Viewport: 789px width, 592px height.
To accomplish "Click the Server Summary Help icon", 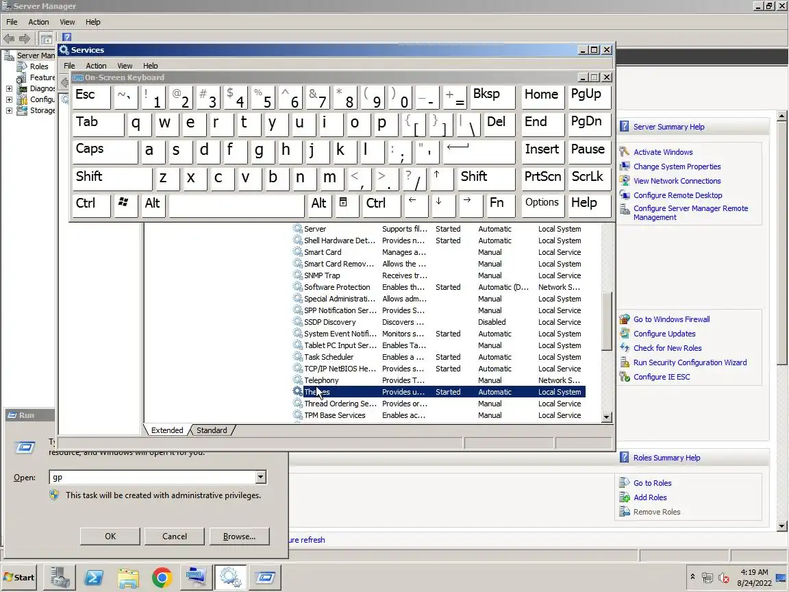I will tap(624, 126).
